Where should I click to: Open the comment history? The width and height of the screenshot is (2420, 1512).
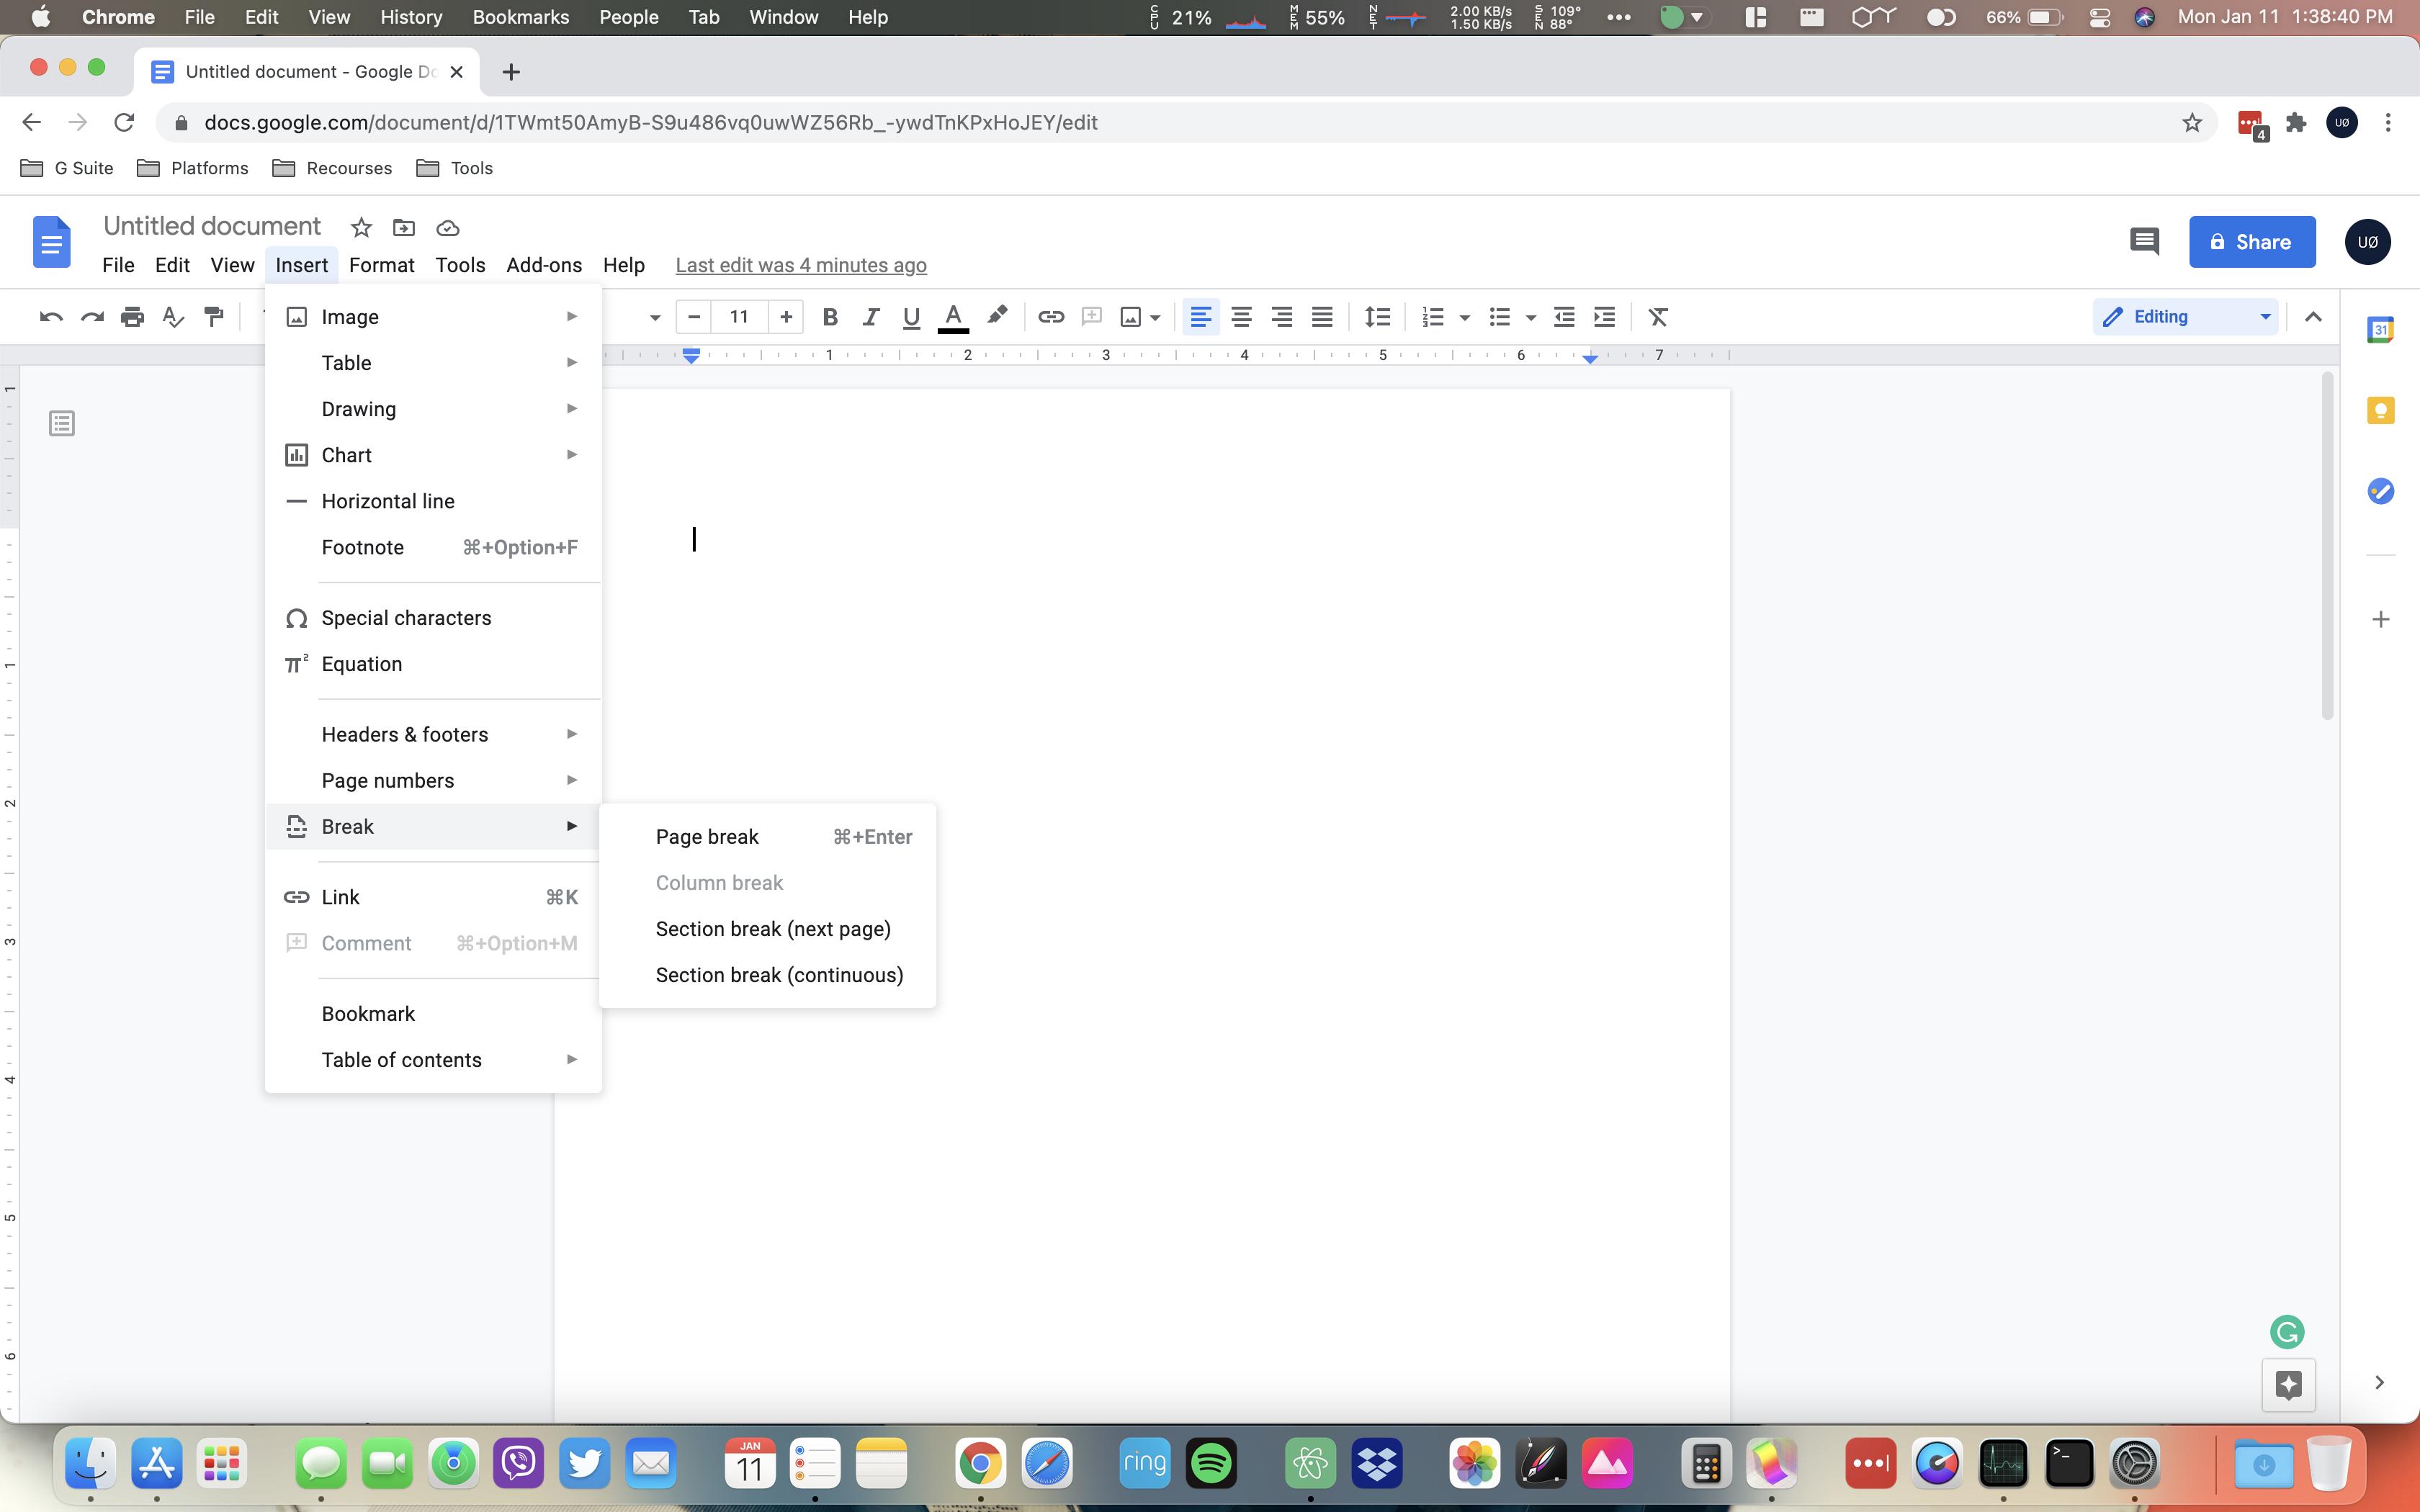(2144, 241)
